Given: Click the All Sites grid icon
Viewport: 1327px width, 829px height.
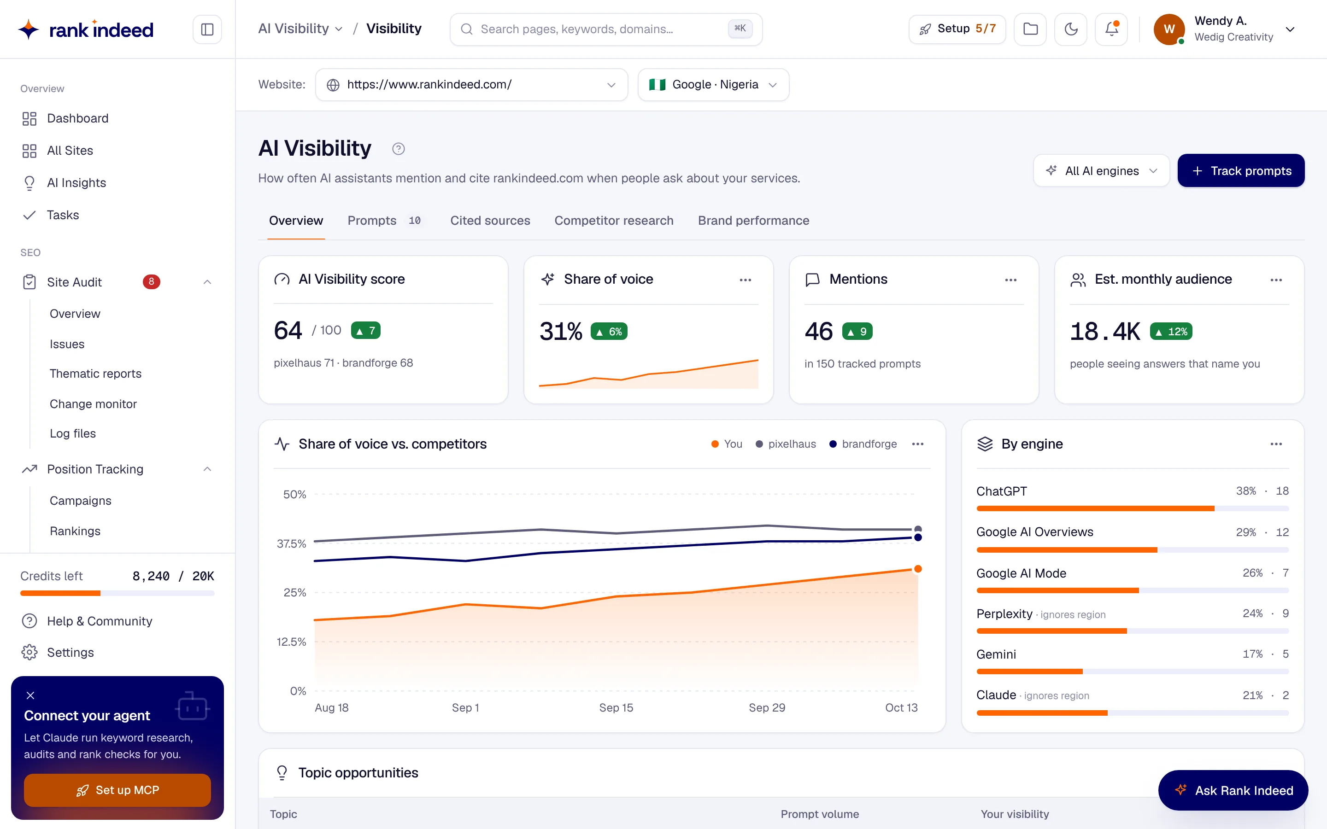Looking at the screenshot, I should (x=29, y=151).
